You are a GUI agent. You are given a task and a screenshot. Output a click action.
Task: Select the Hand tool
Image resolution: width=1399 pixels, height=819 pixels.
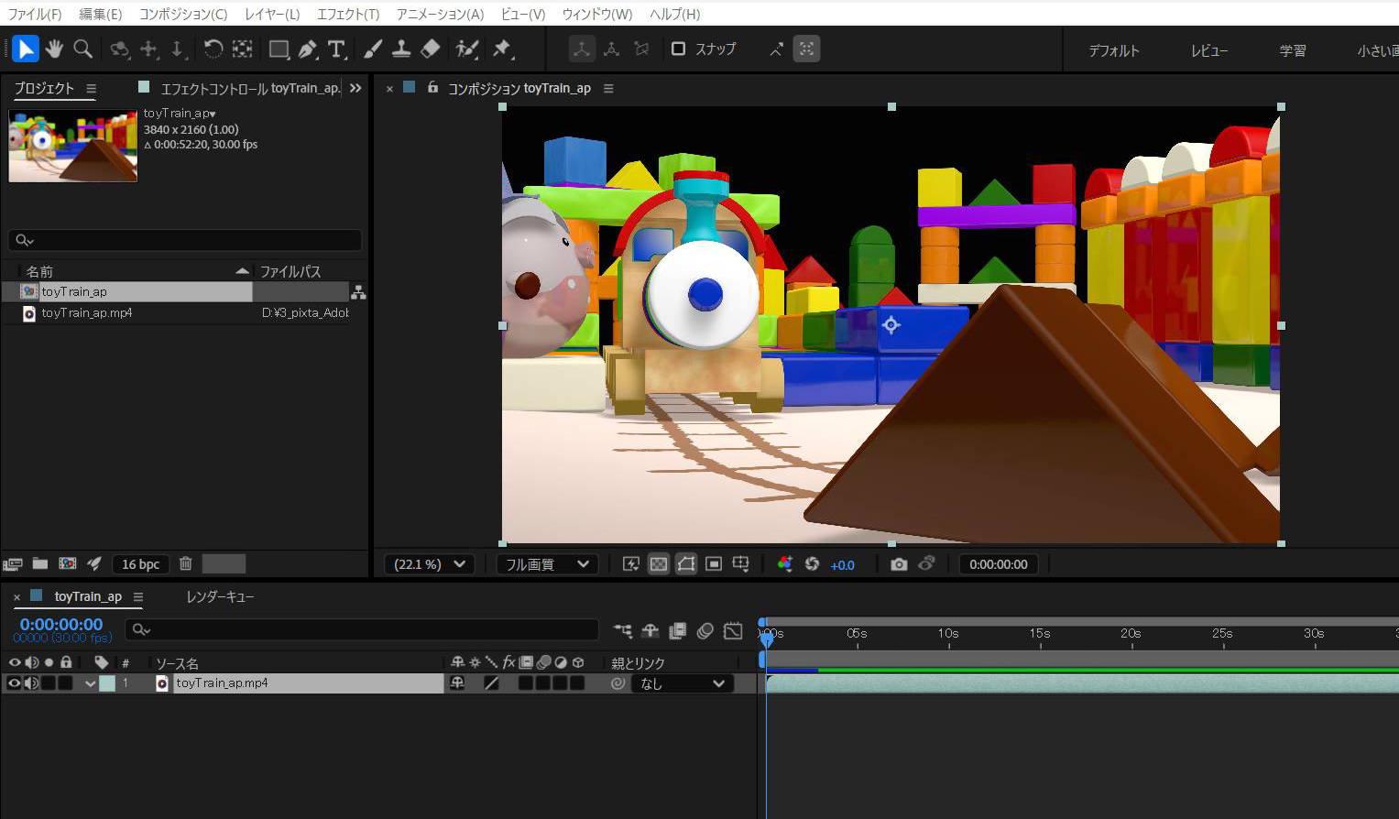(54, 49)
